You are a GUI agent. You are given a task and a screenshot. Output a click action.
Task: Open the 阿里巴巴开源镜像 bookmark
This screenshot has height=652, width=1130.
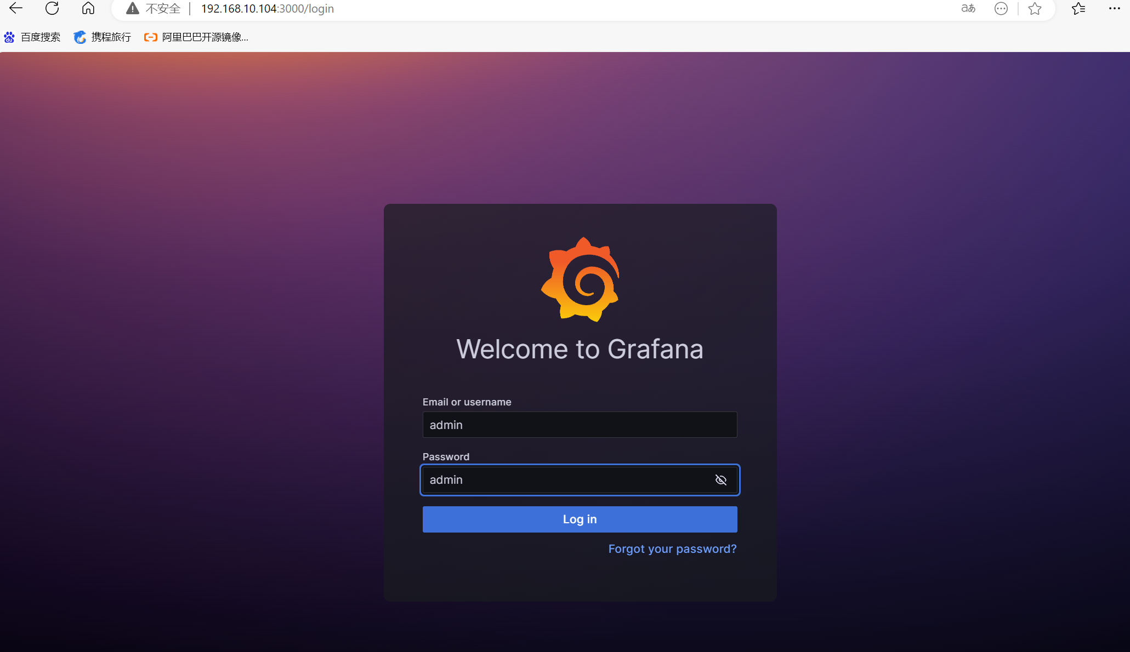(196, 37)
